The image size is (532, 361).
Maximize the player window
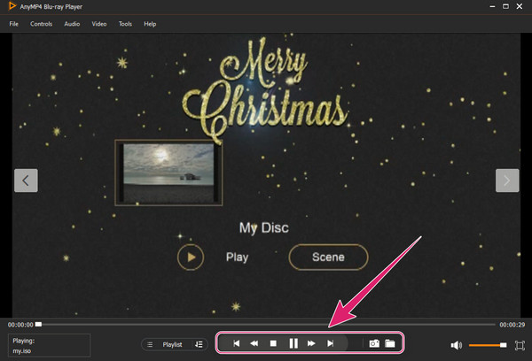[505, 6]
